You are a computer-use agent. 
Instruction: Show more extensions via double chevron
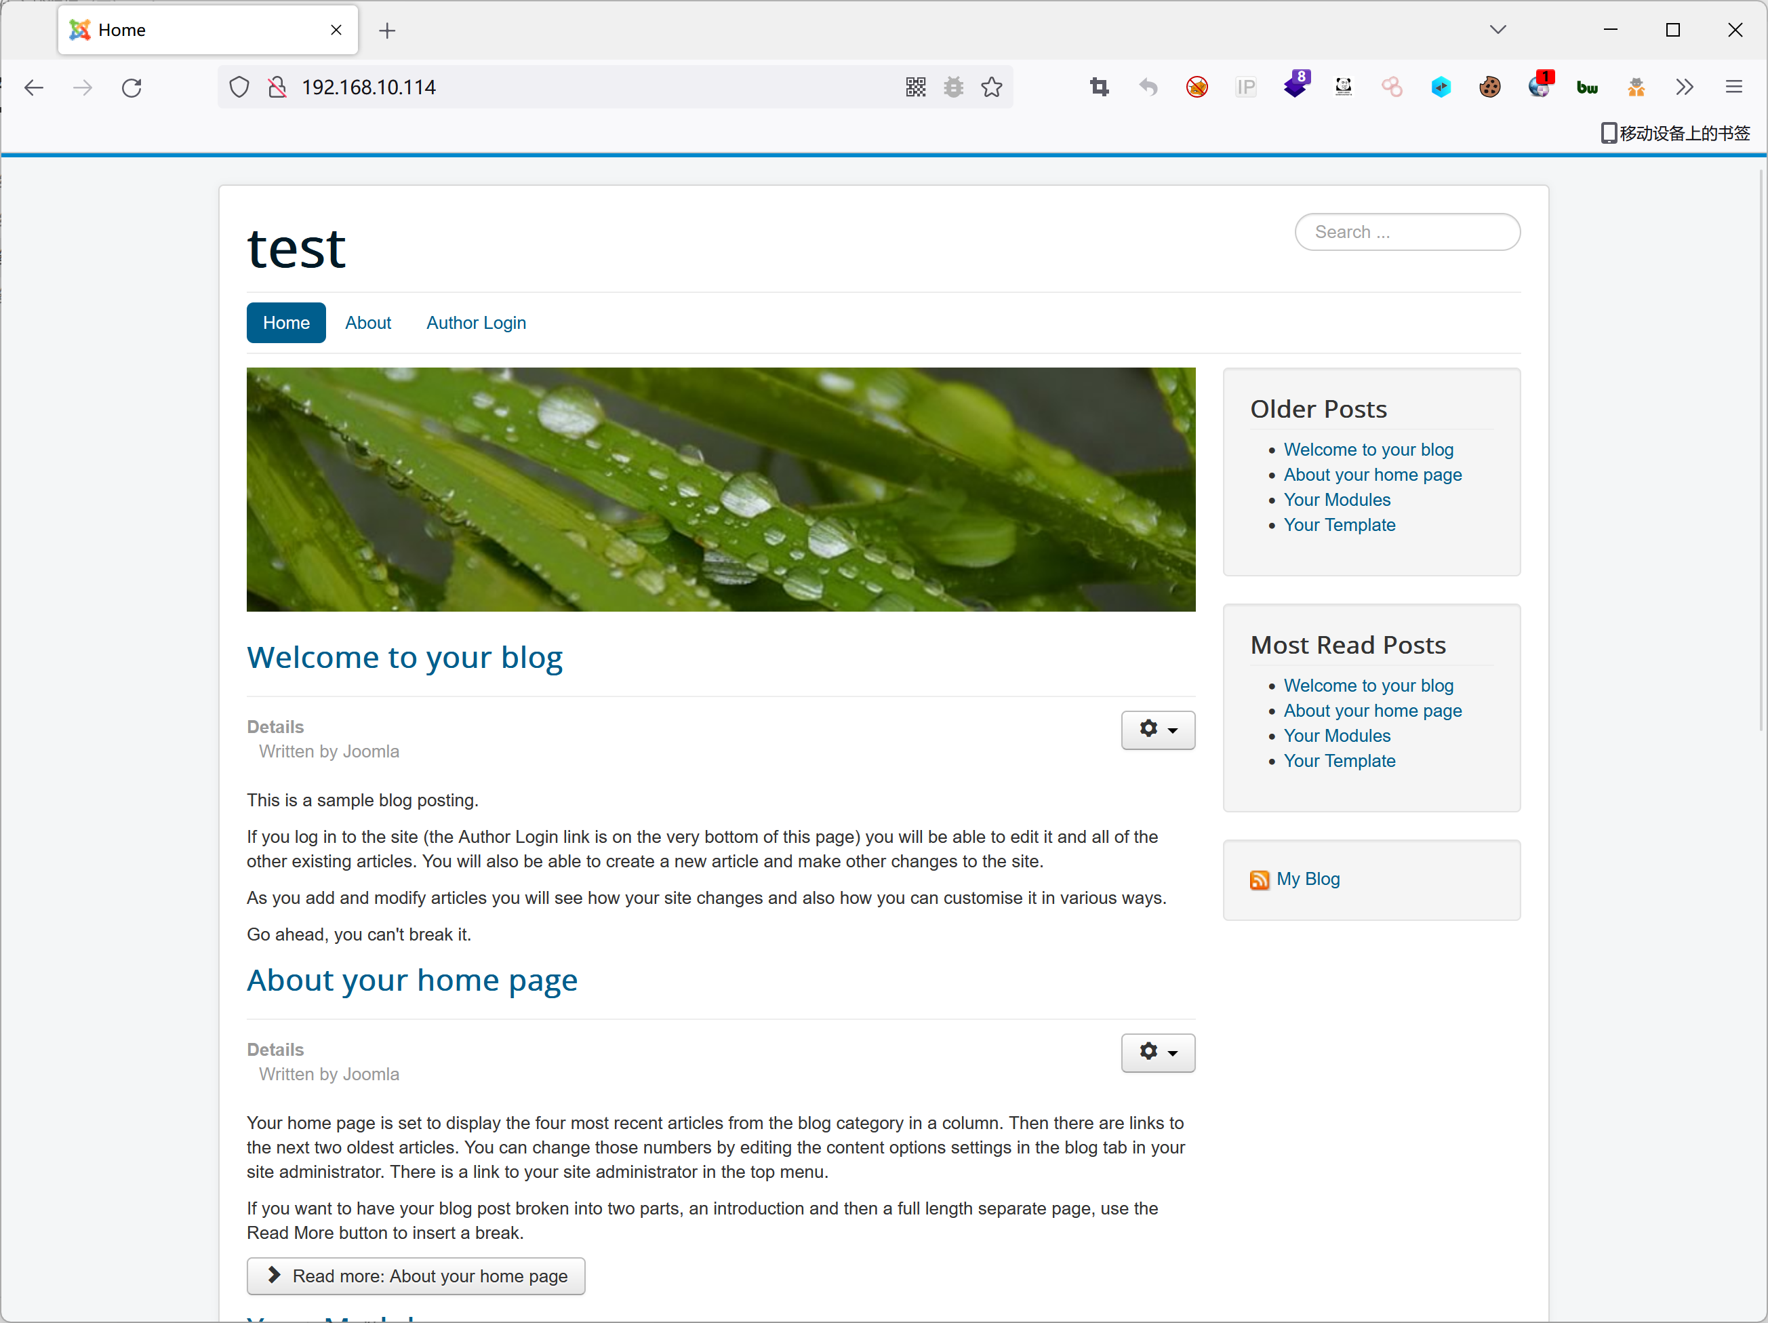[x=1684, y=87]
